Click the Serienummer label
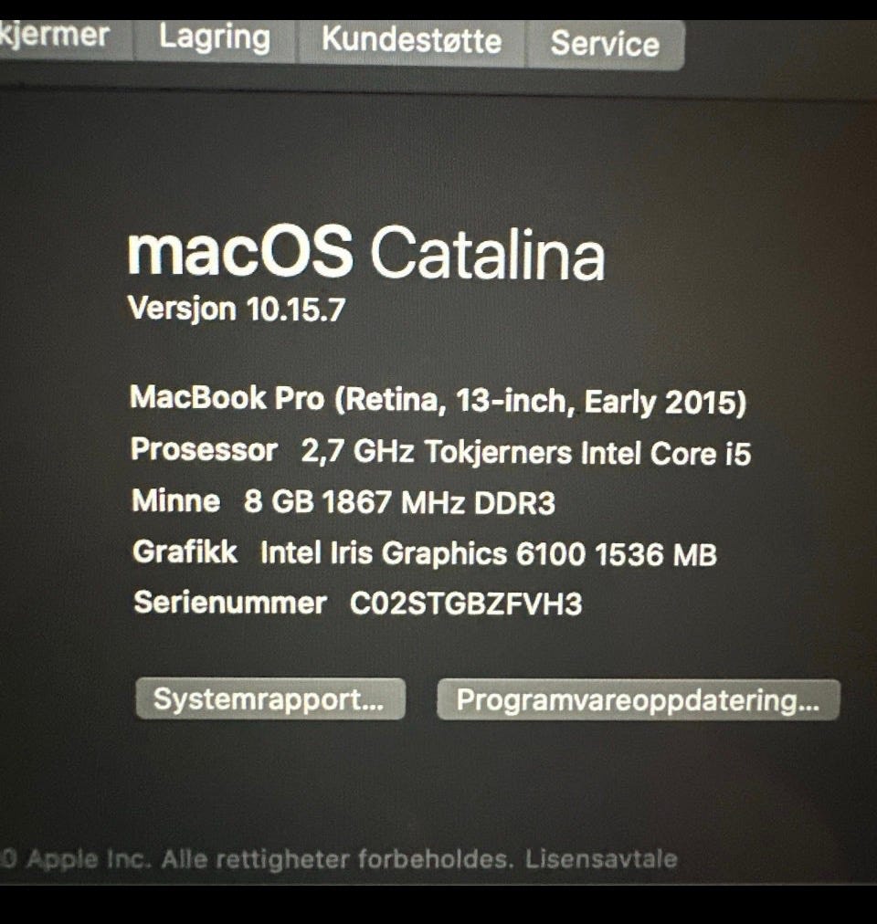Screen dimensions: 877x924 click(230, 603)
